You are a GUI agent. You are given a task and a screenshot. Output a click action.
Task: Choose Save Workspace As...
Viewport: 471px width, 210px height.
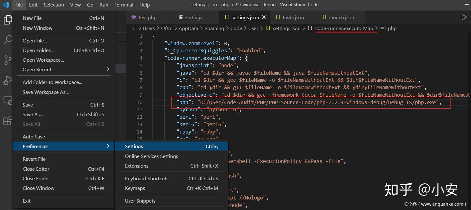point(63,92)
